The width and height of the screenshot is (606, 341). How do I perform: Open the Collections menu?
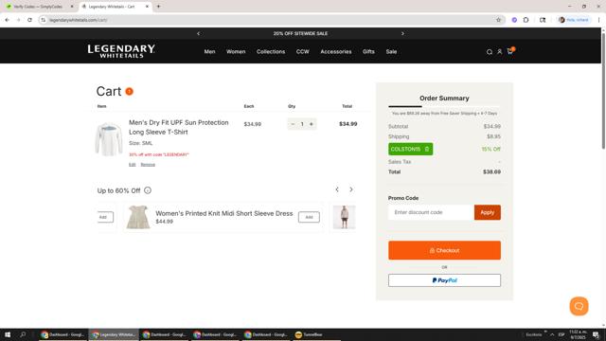pyautogui.click(x=271, y=51)
